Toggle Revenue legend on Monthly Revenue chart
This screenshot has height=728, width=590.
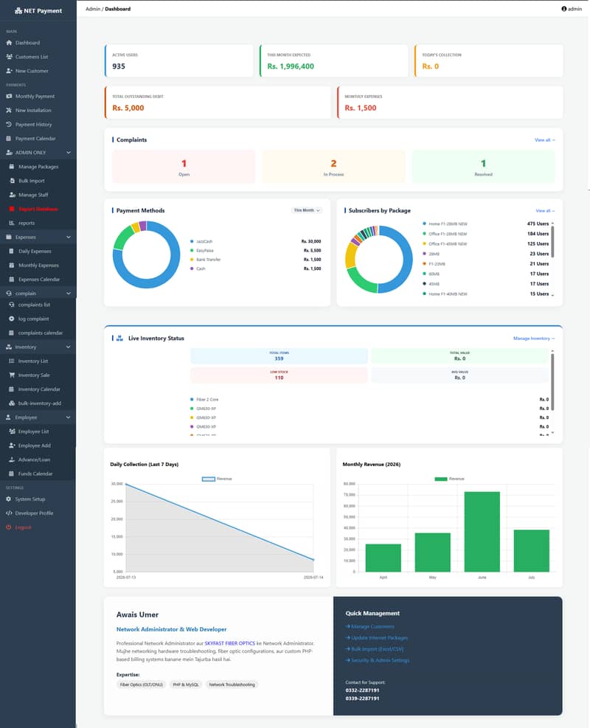click(449, 479)
